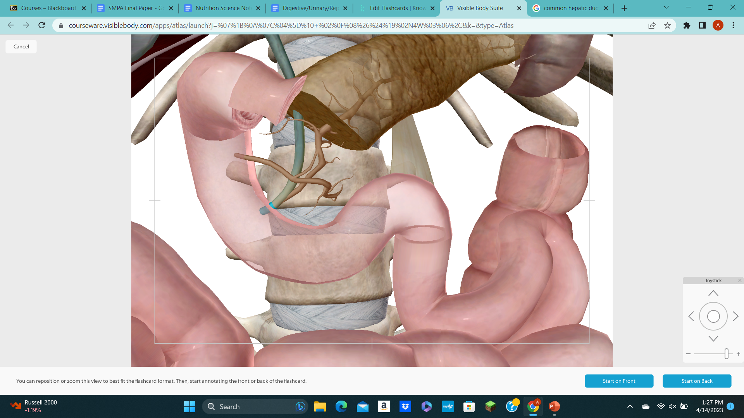Click the zoom plus icon
This screenshot has width=744, height=418.
738,354
